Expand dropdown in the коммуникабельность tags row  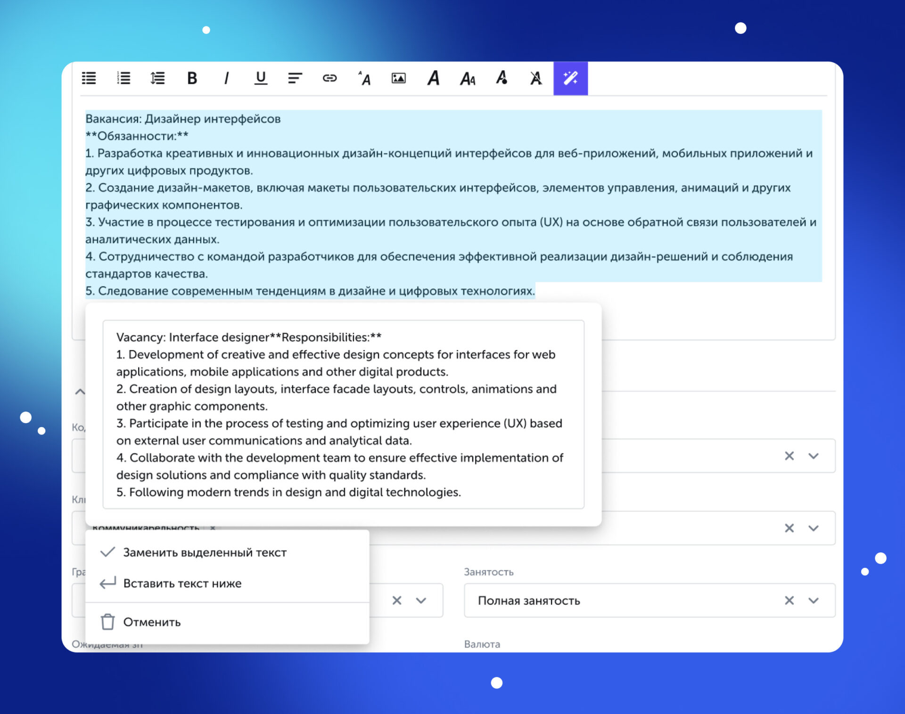point(814,528)
